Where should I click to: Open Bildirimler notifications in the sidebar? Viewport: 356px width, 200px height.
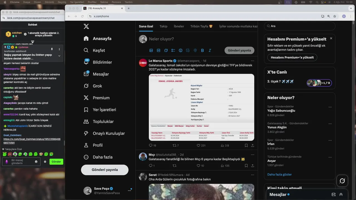point(98,62)
